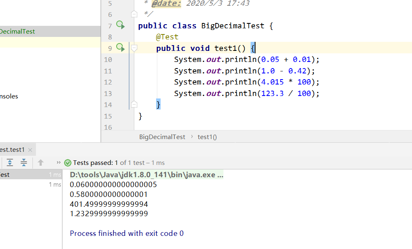Click line number 13 in the gutter
Image resolution: width=412 pixels, height=249 pixels.
pos(108,94)
